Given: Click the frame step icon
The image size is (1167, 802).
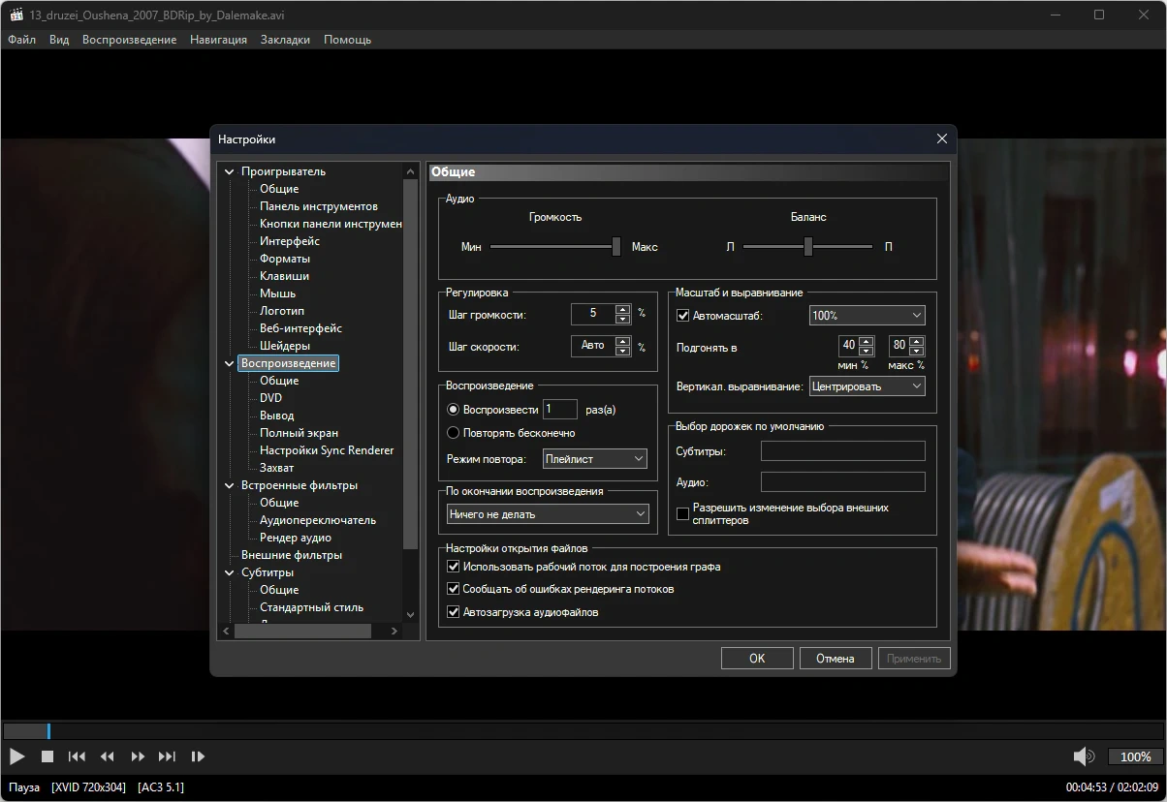Looking at the screenshot, I should pyautogui.click(x=198, y=756).
